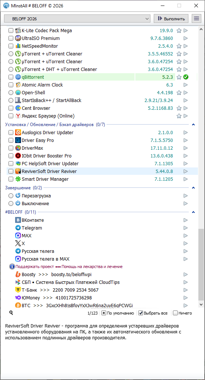
Task: Click the vertical scrollbar thumb
Action: pyautogui.click(x=201, y=265)
